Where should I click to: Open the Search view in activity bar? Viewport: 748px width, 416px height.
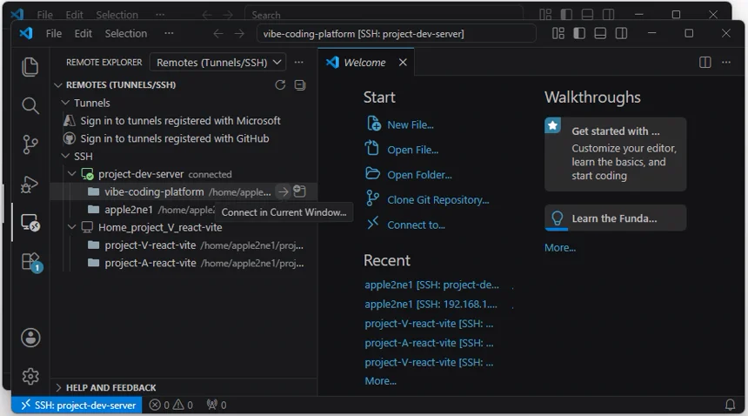pos(30,105)
